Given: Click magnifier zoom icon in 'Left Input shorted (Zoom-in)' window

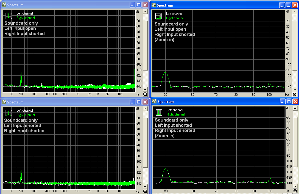Looking at the screenshot, I should pyautogui.click(x=295, y=191).
